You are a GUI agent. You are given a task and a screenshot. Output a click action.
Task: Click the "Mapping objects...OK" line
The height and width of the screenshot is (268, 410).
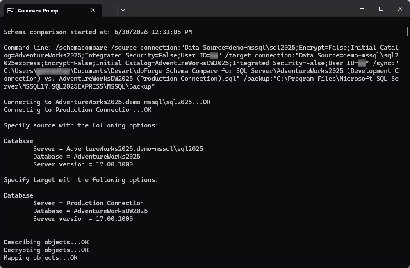[x=41, y=258]
